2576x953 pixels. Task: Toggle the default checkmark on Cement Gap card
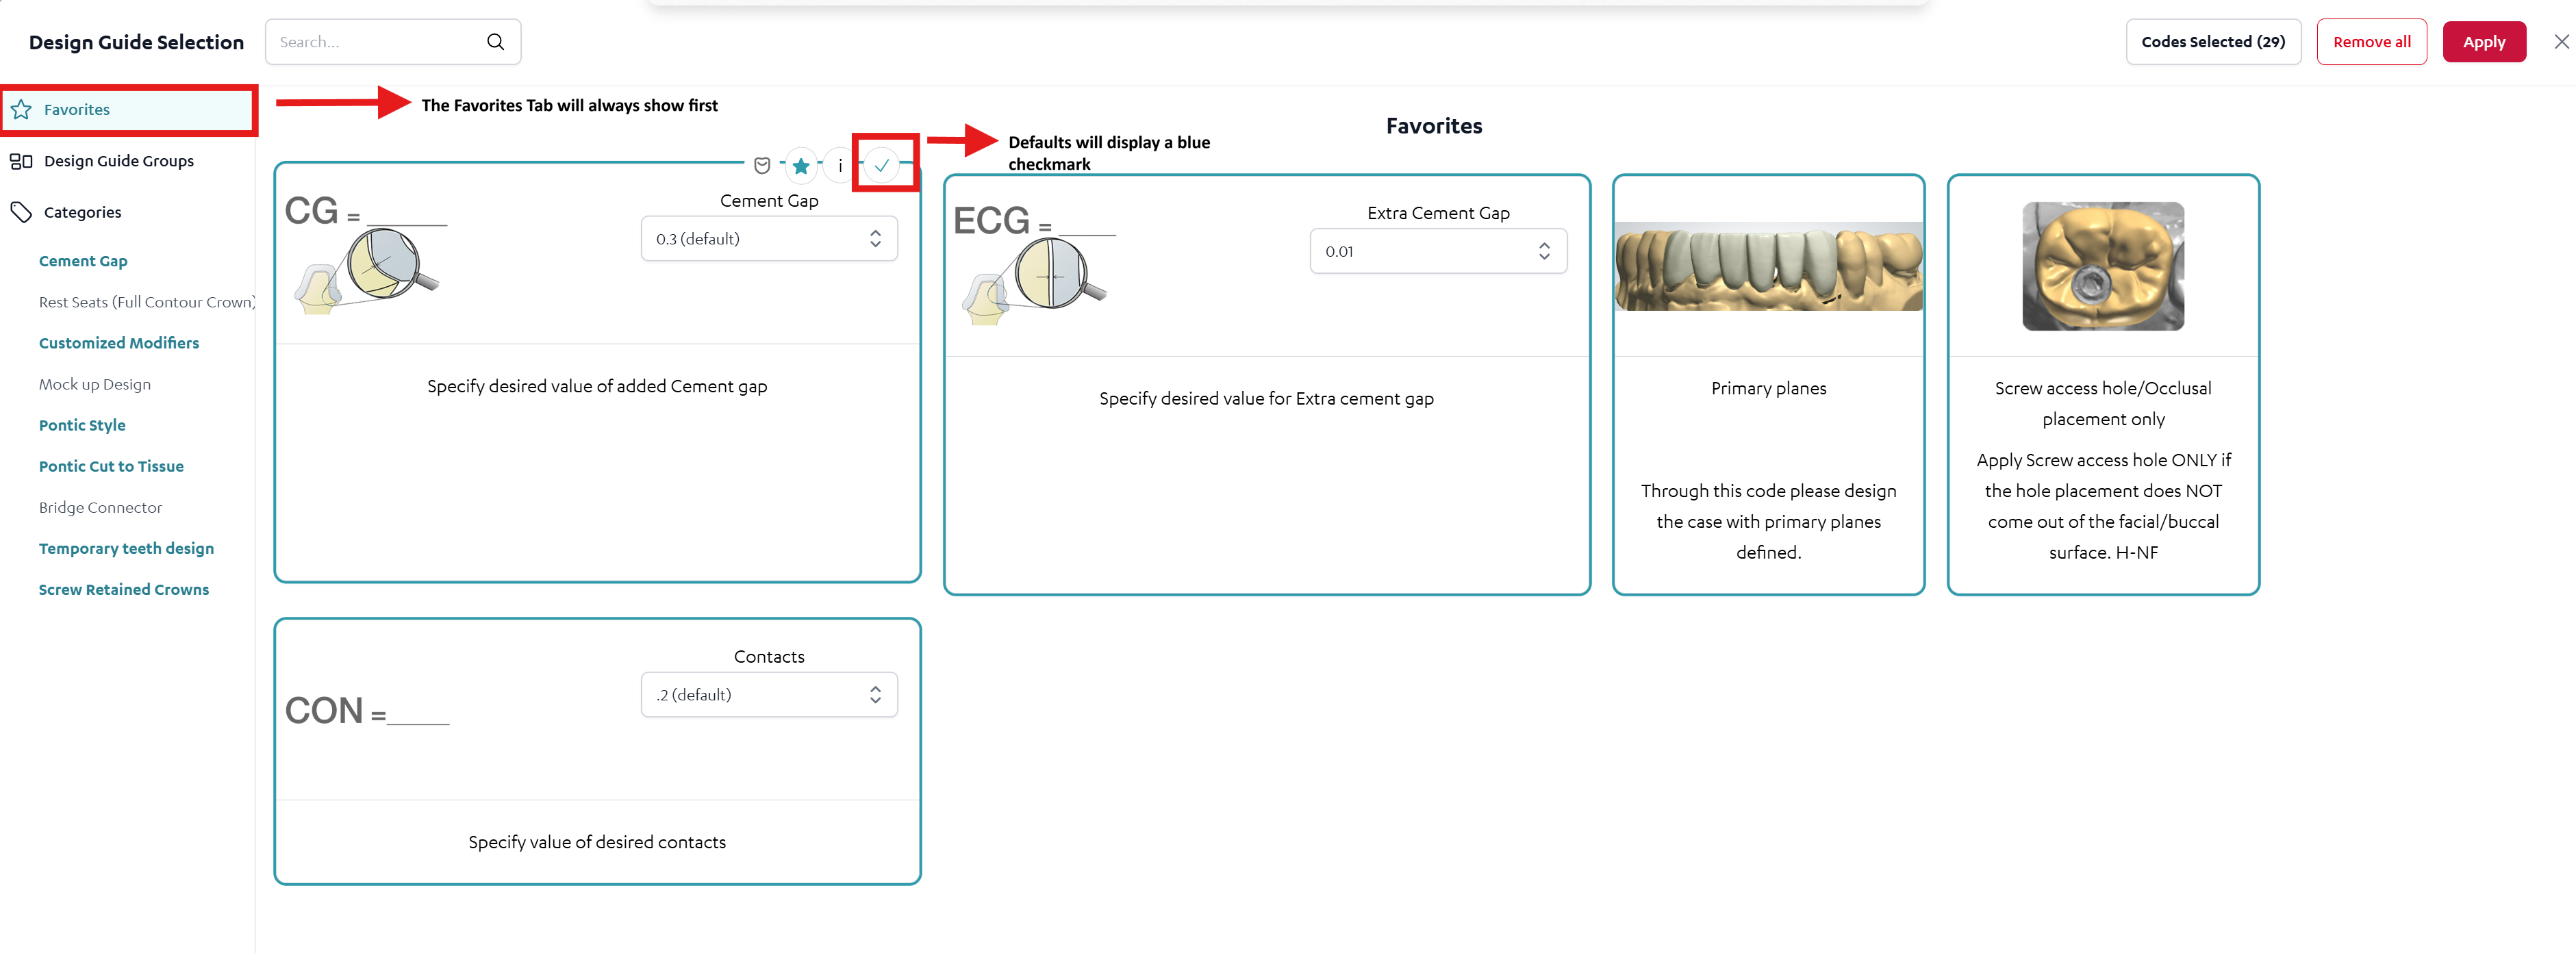[882, 165]
